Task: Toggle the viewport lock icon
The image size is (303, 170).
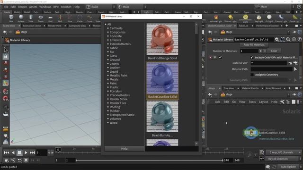Action: 6,57
